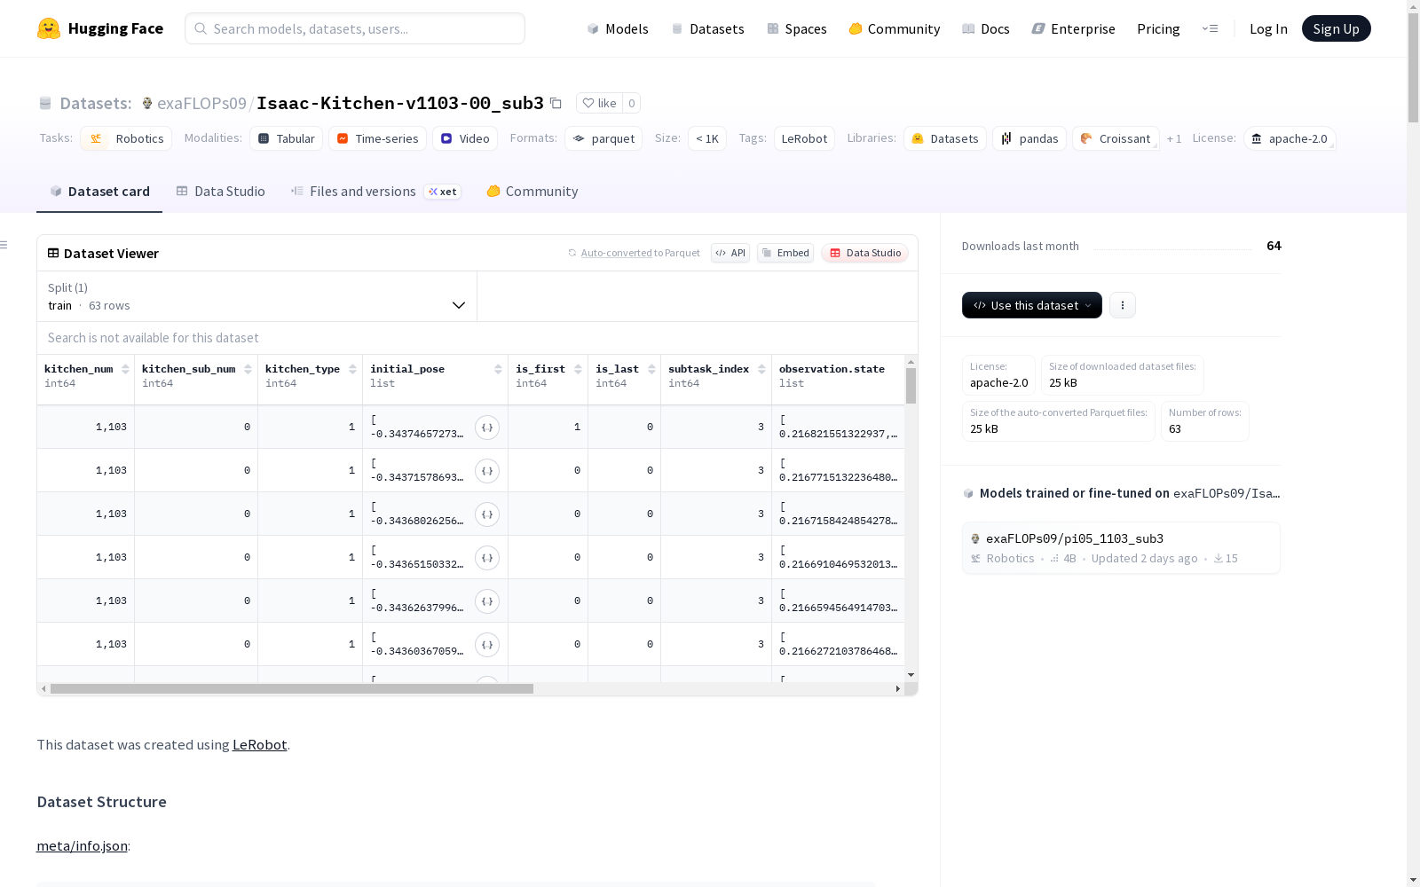Select the Time-series modality tag
Viewport: 1420px width, 887px height.
pos(377,138)
